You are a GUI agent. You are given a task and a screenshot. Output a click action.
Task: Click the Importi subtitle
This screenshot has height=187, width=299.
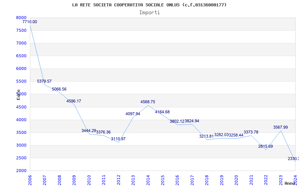tap(149, 13)
